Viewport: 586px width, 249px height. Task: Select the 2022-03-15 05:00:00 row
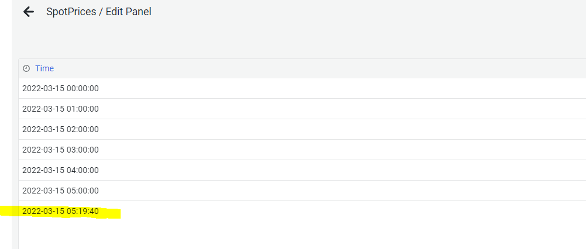[302, 191]
